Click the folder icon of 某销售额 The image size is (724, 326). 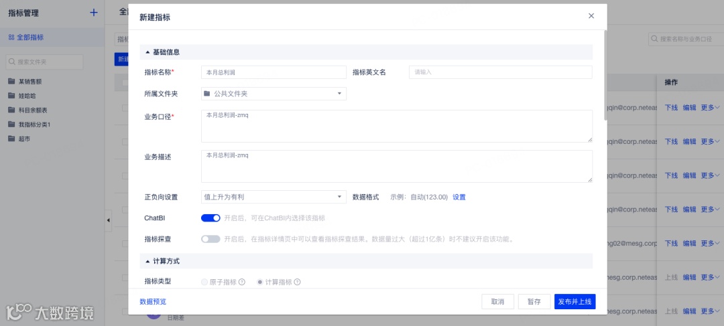[11, 82]
